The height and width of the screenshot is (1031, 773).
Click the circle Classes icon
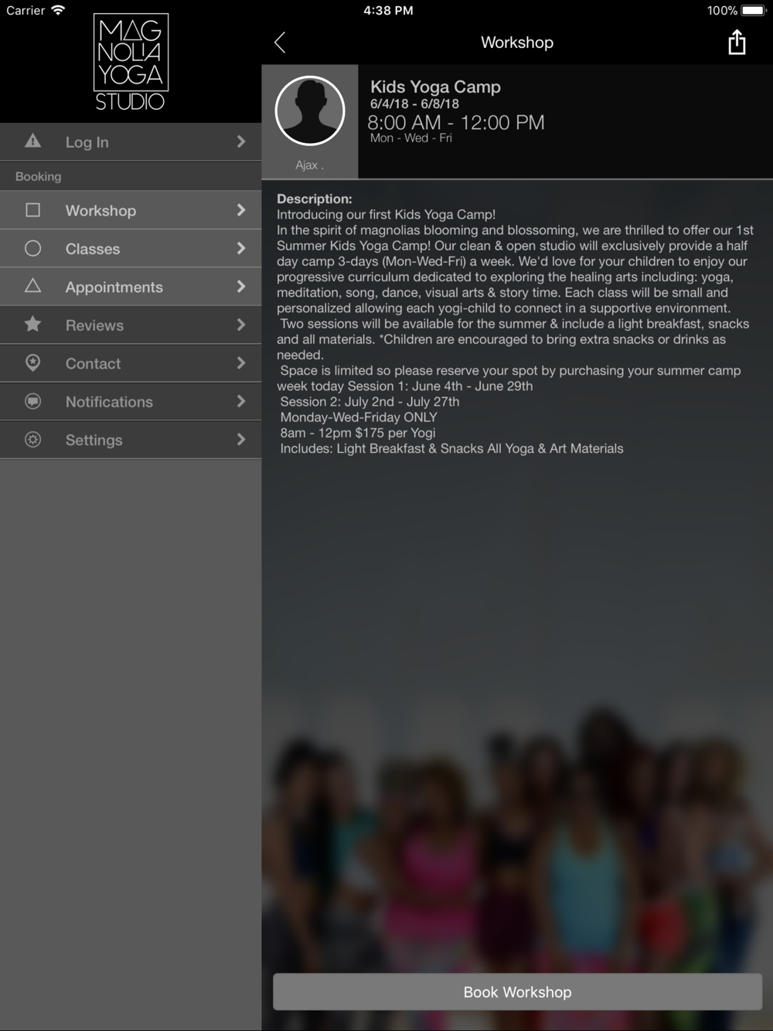(32, 248)
